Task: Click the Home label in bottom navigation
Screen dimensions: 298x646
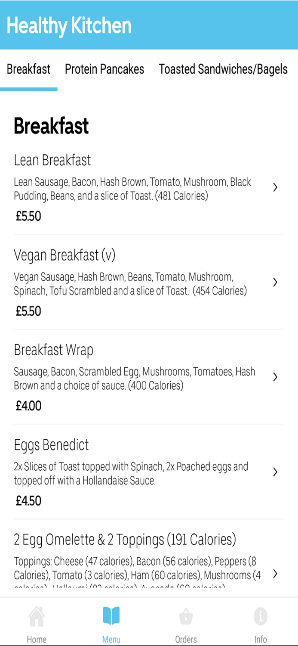Action: [x=37, y=640]
